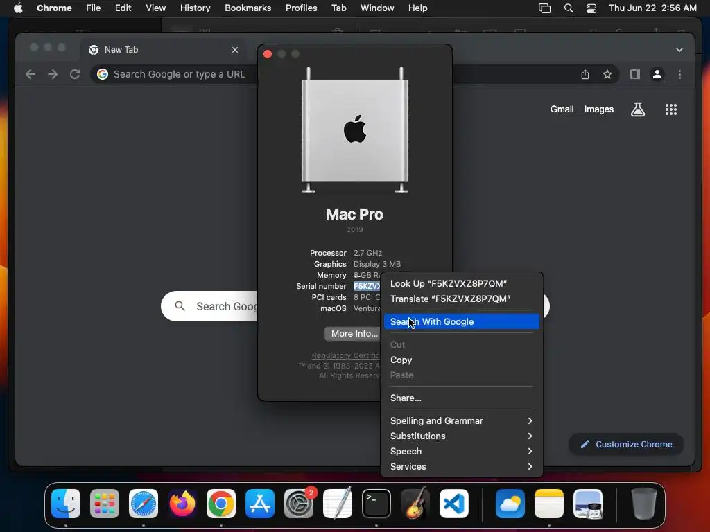710x532 pixels.
Task: Close the About This Mac window
Action: coord(268,54)
